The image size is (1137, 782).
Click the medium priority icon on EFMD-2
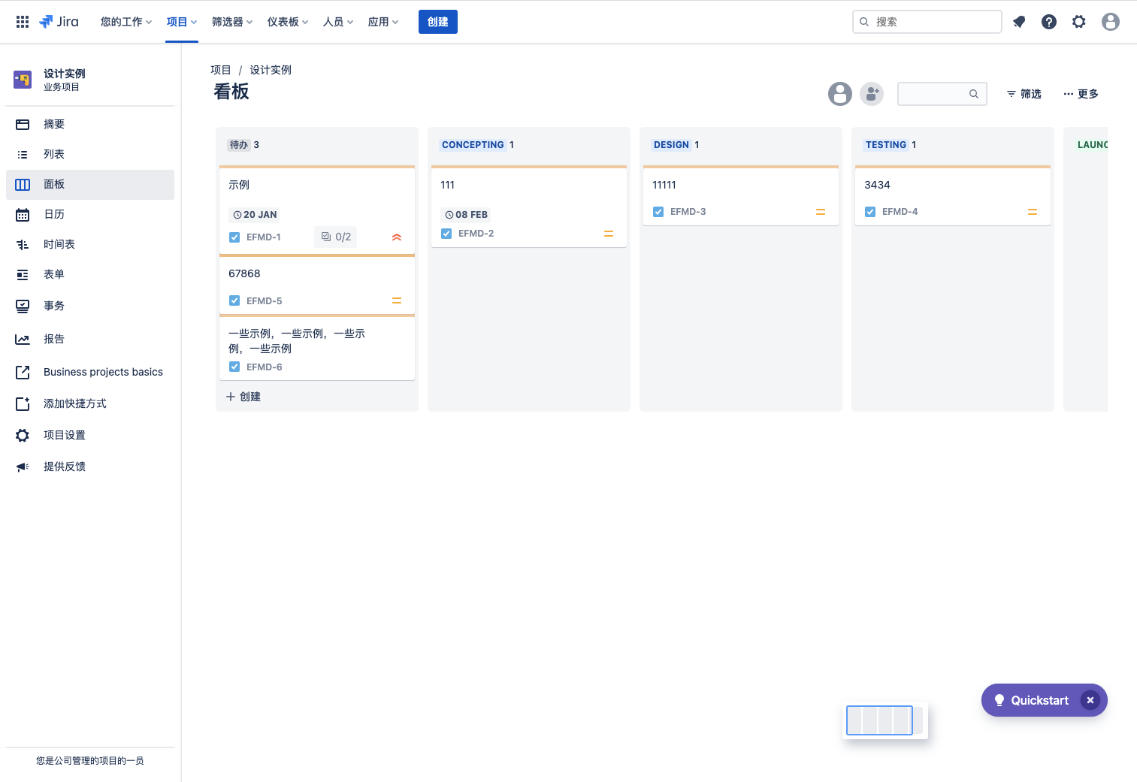[609, 234]
